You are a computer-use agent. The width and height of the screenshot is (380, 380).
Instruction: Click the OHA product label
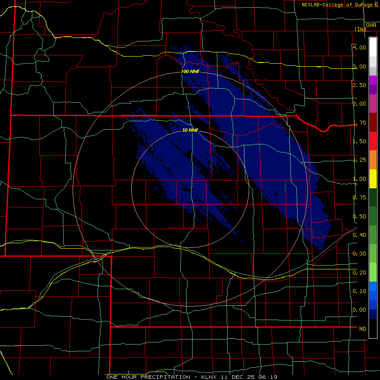click(x=371, y=25)
